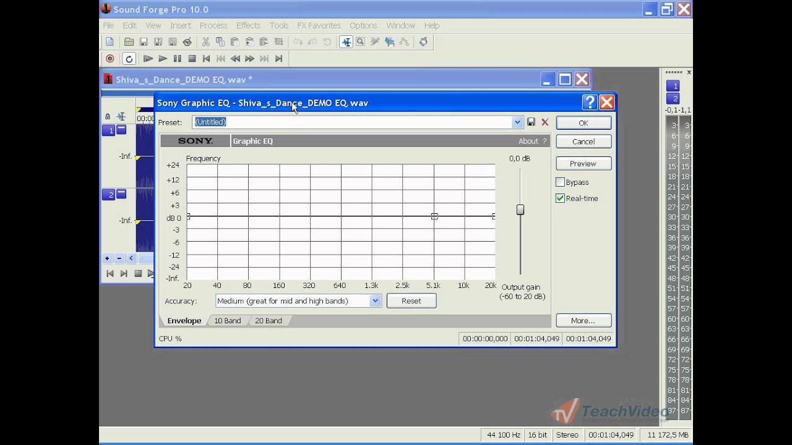Click Go to Start in data window transport
The image size is (792, 445).
click(110, 273)
